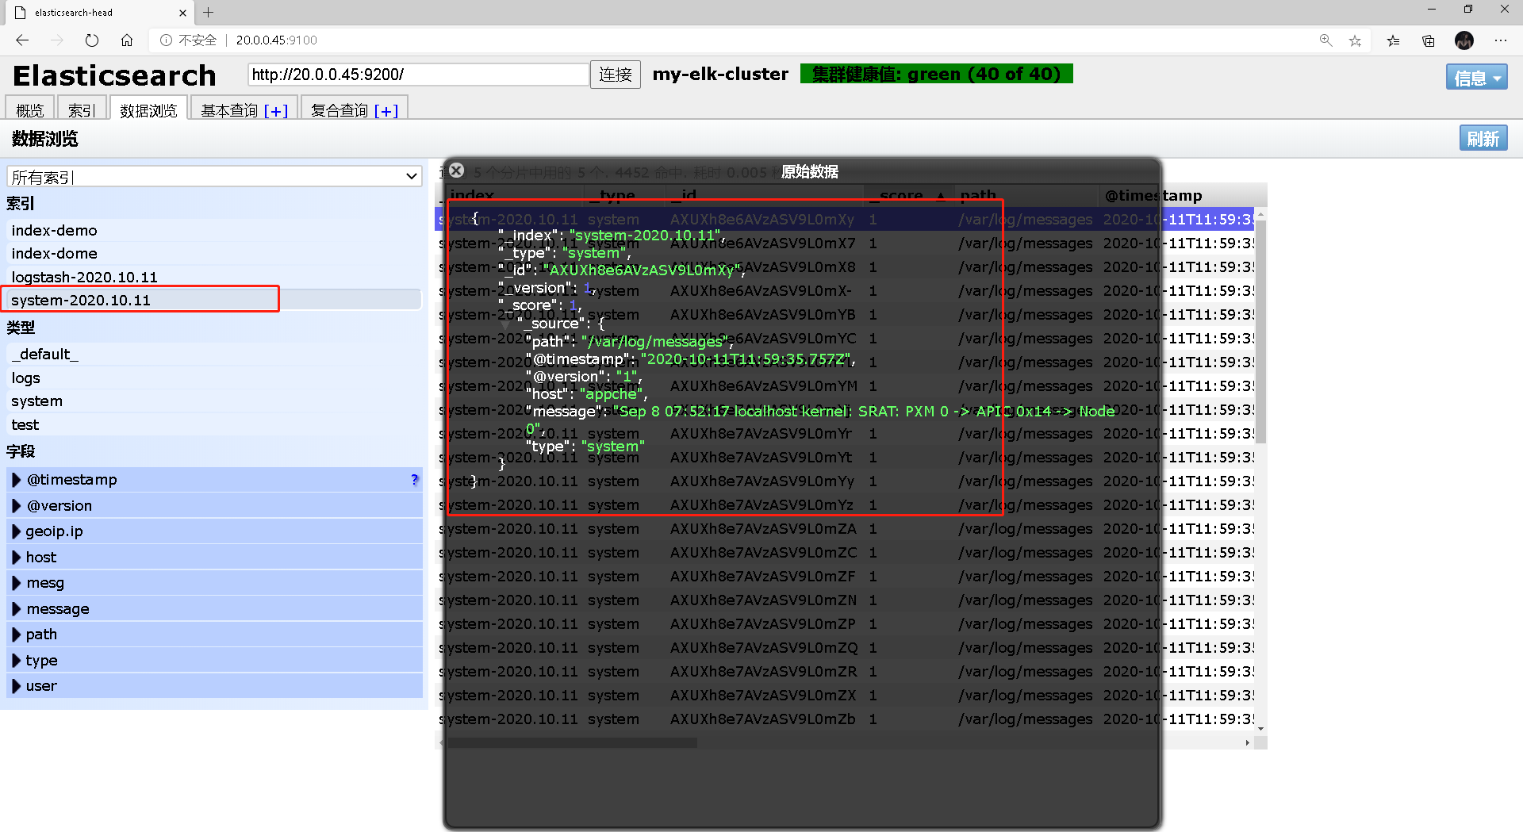Click the cluster health green status badge
Viewport: 1523px width, 832px height.
[936, 74]
